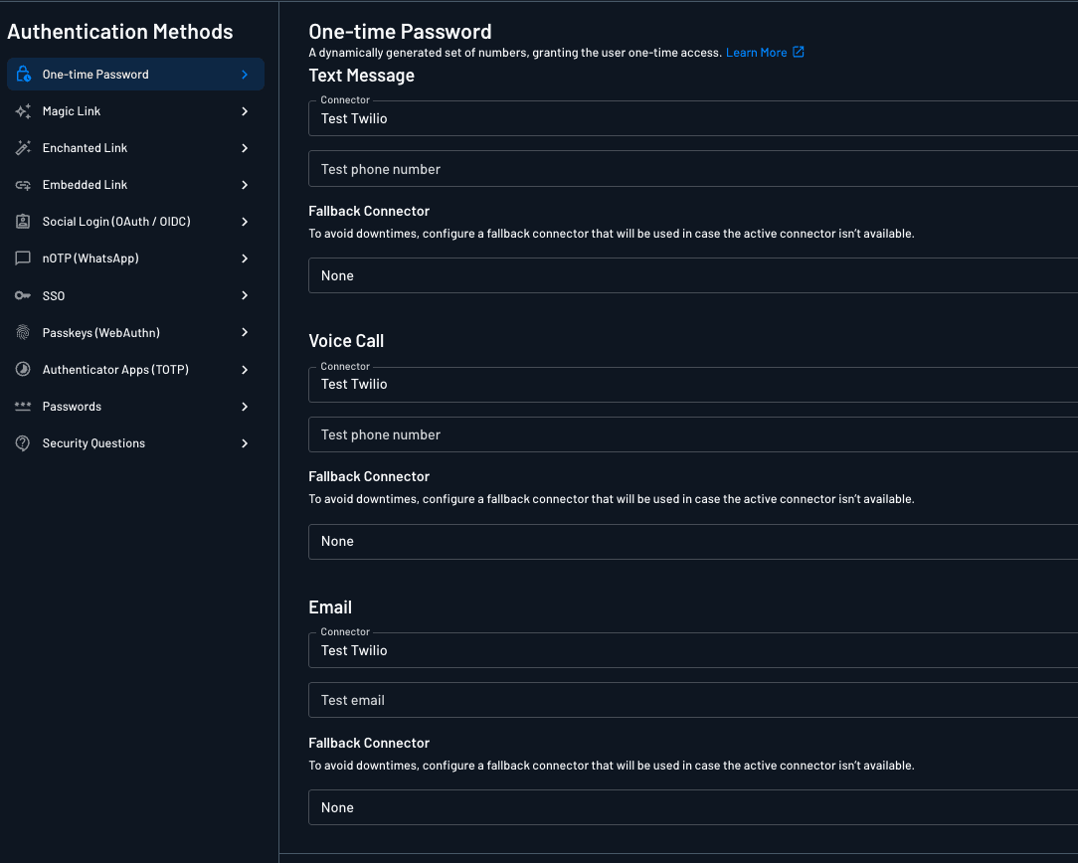
Task: Click the Authenticator Apps TOTP icon
Action: (x=23, y=370)
